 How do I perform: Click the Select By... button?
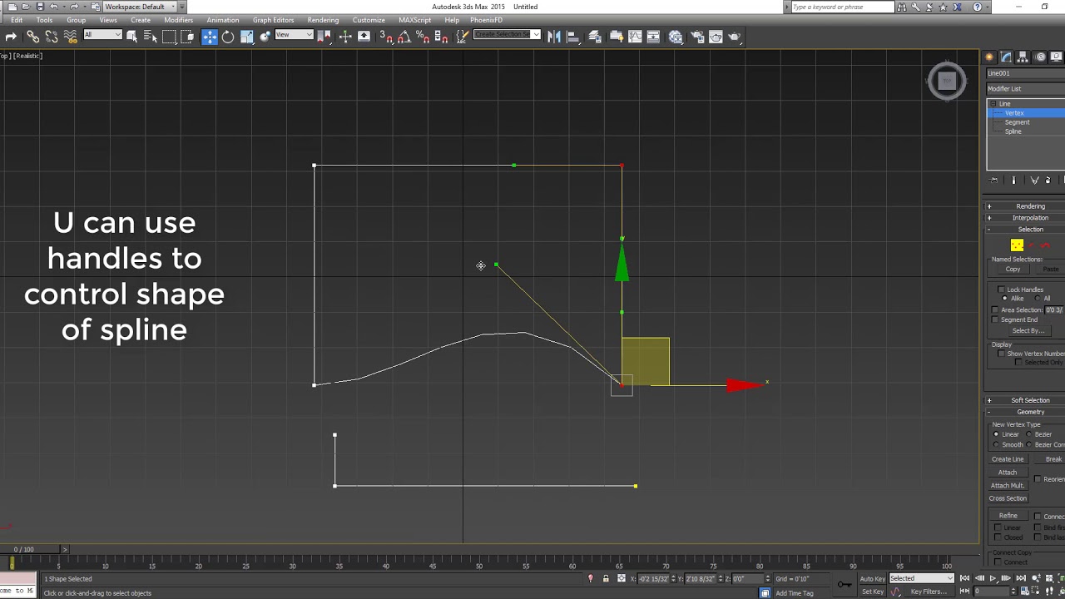coord(1028,330)
